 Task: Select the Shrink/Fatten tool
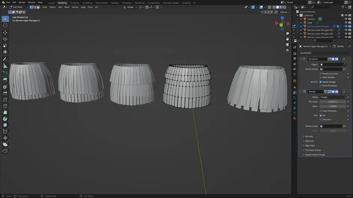[x=5, y=138]
